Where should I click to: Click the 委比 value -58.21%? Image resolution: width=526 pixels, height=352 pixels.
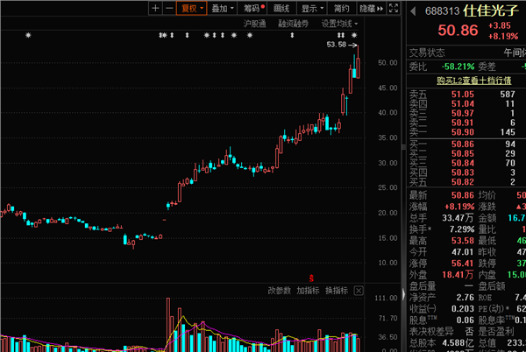458,67
